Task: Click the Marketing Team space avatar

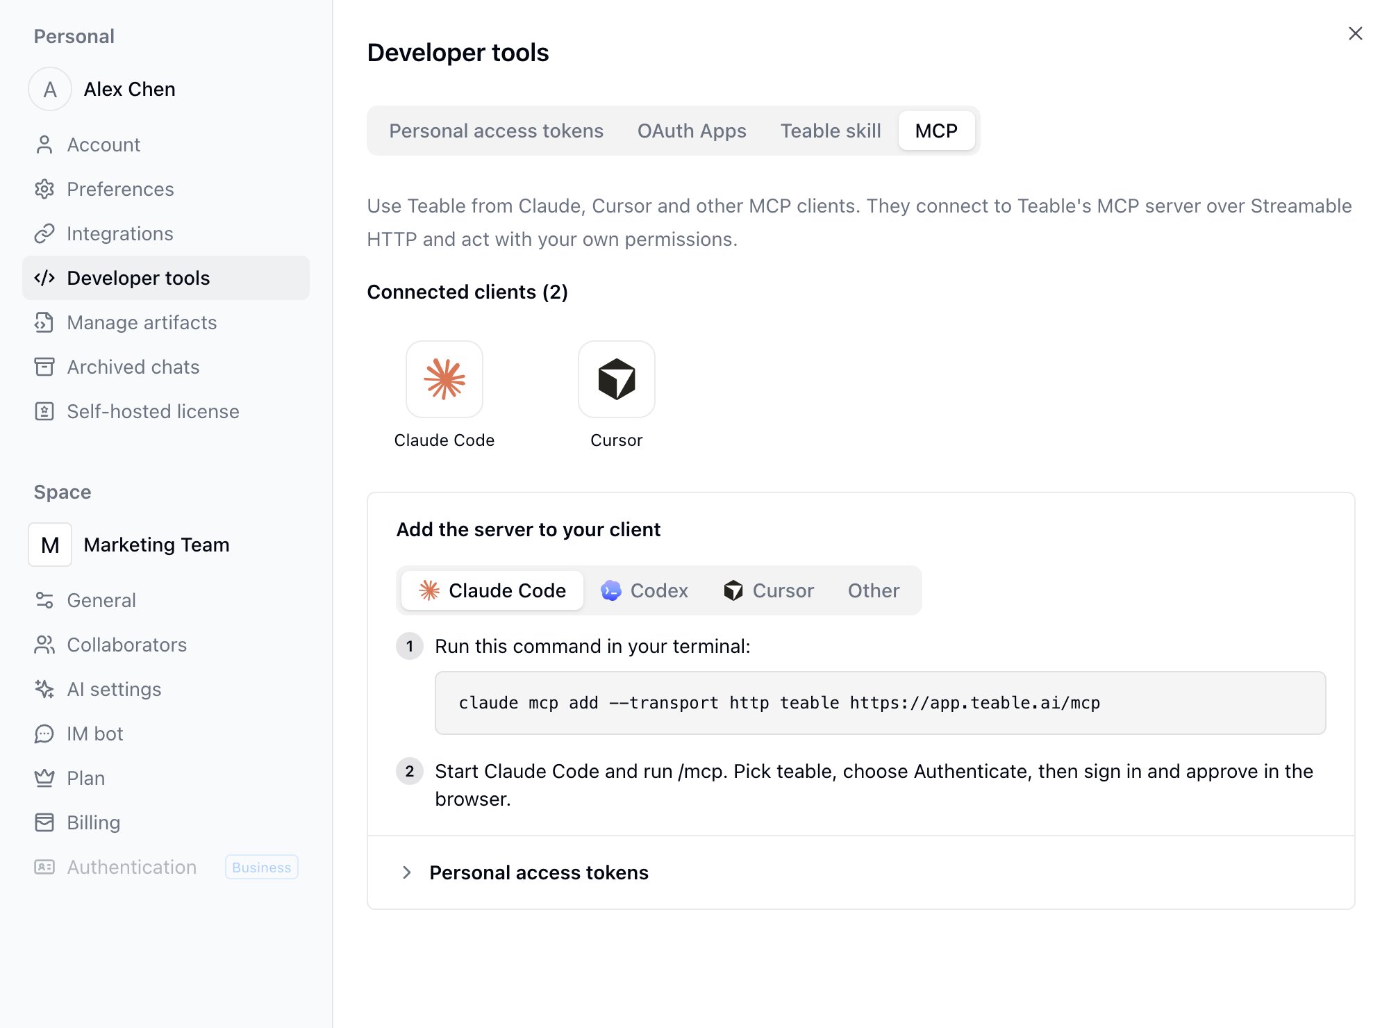Action: pyautogui.click(x=50, y=545)
